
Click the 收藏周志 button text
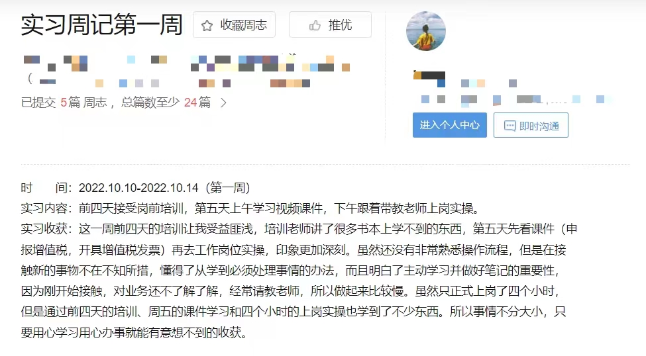click(x=243, y=25)
